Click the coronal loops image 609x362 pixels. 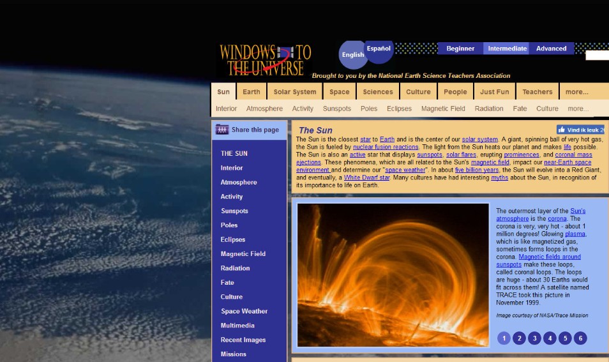(393, 275)
